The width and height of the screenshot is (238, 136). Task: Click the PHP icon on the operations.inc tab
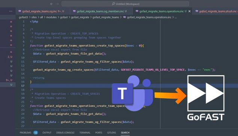(x=137, y=11)
